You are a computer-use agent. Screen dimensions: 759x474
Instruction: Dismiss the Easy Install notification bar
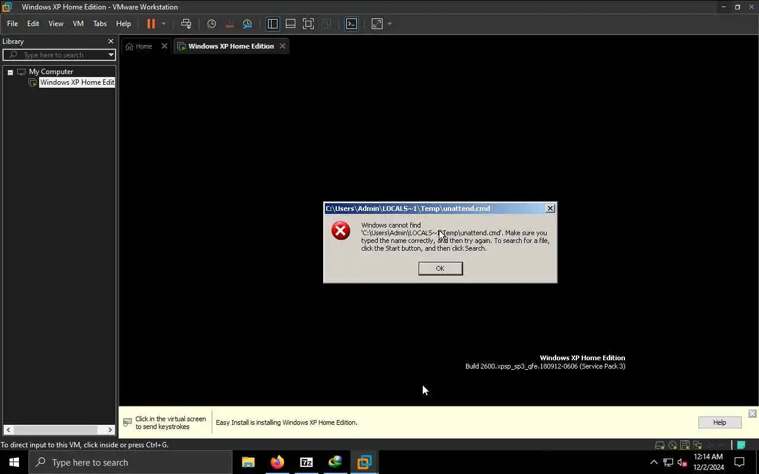(x=752, y=414)
